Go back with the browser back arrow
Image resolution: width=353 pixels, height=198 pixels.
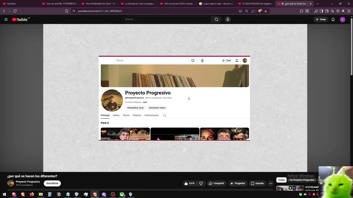[4, 11]
